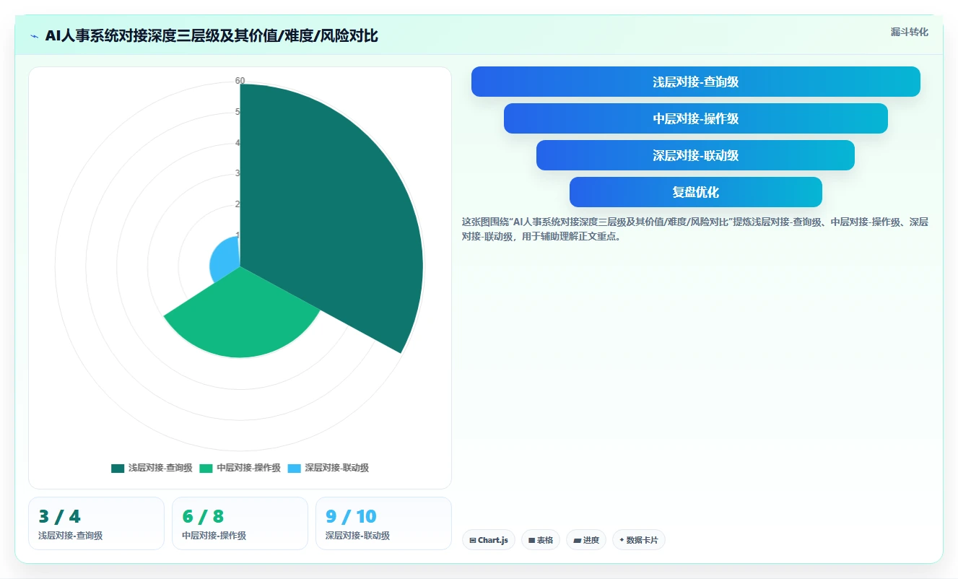Click the 9 / 10 value text
The height and width of the screenshot is (579, 958).
tap(351, 516)
